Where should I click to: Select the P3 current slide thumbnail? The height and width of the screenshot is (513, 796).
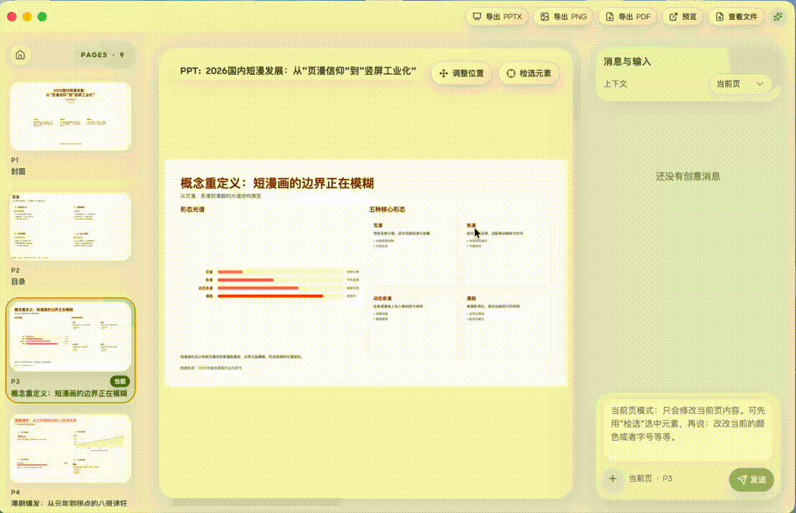71,337
